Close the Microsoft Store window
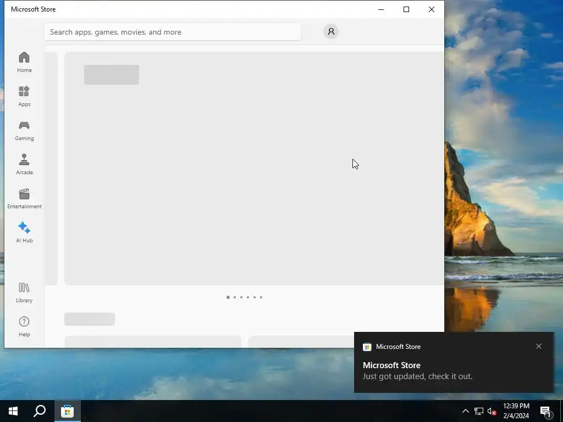The image size is (563, 422). 432,9
